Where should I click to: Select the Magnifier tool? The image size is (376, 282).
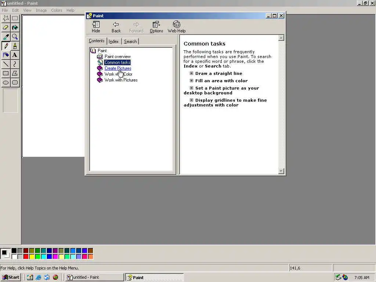(15, 37)
